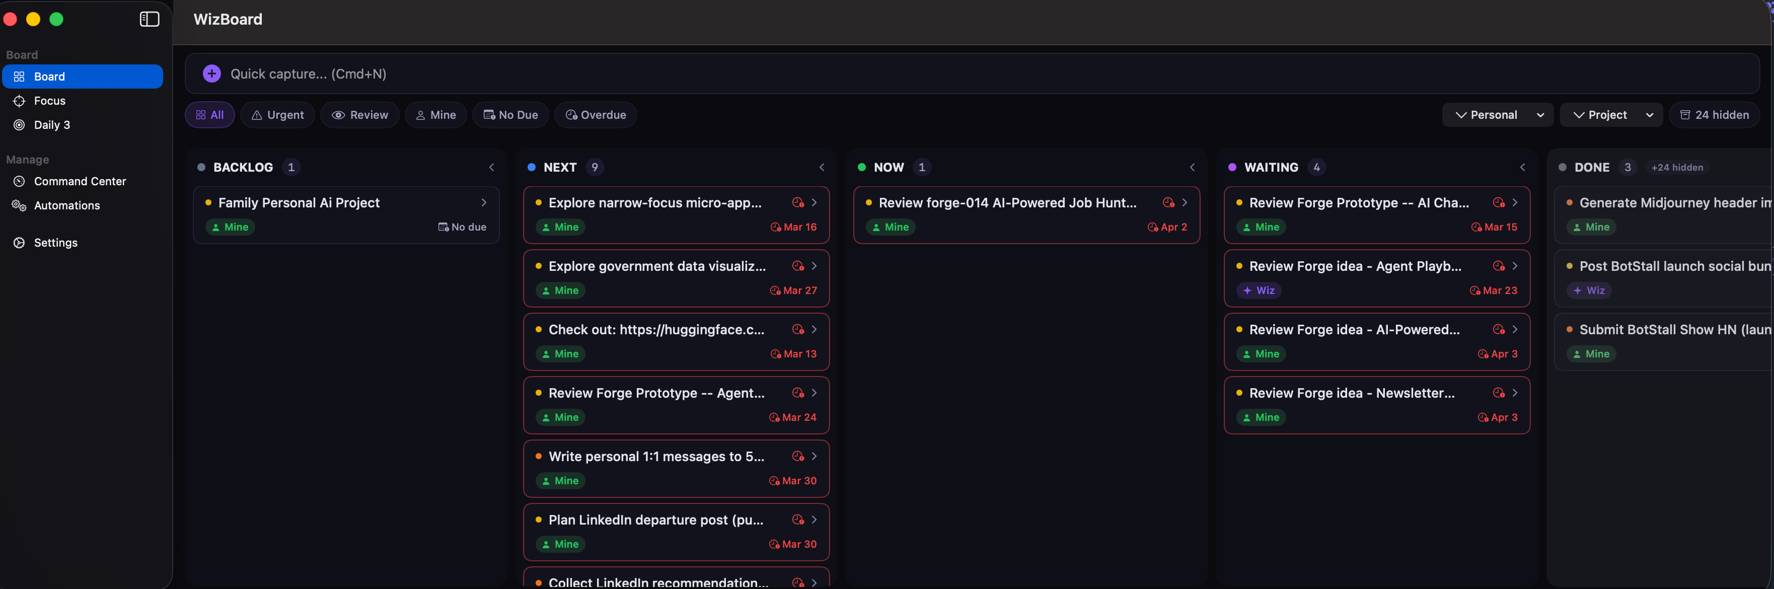Open Automations in the sidebar
The image size is (1774, 589).
click(x=67, y=205)
